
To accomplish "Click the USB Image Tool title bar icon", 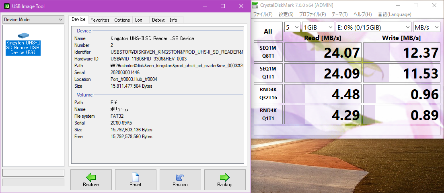I will (7, 6).
